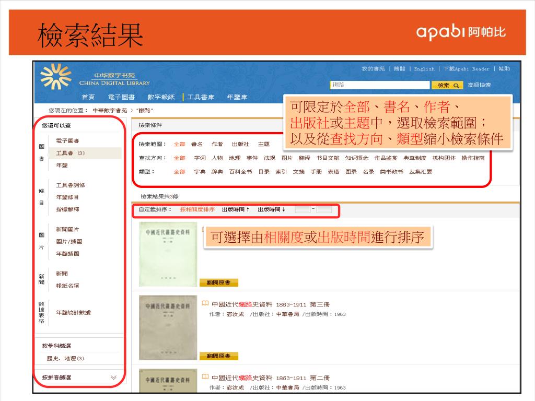Filter 查找方向 by 書目文獻

[328, 158]
